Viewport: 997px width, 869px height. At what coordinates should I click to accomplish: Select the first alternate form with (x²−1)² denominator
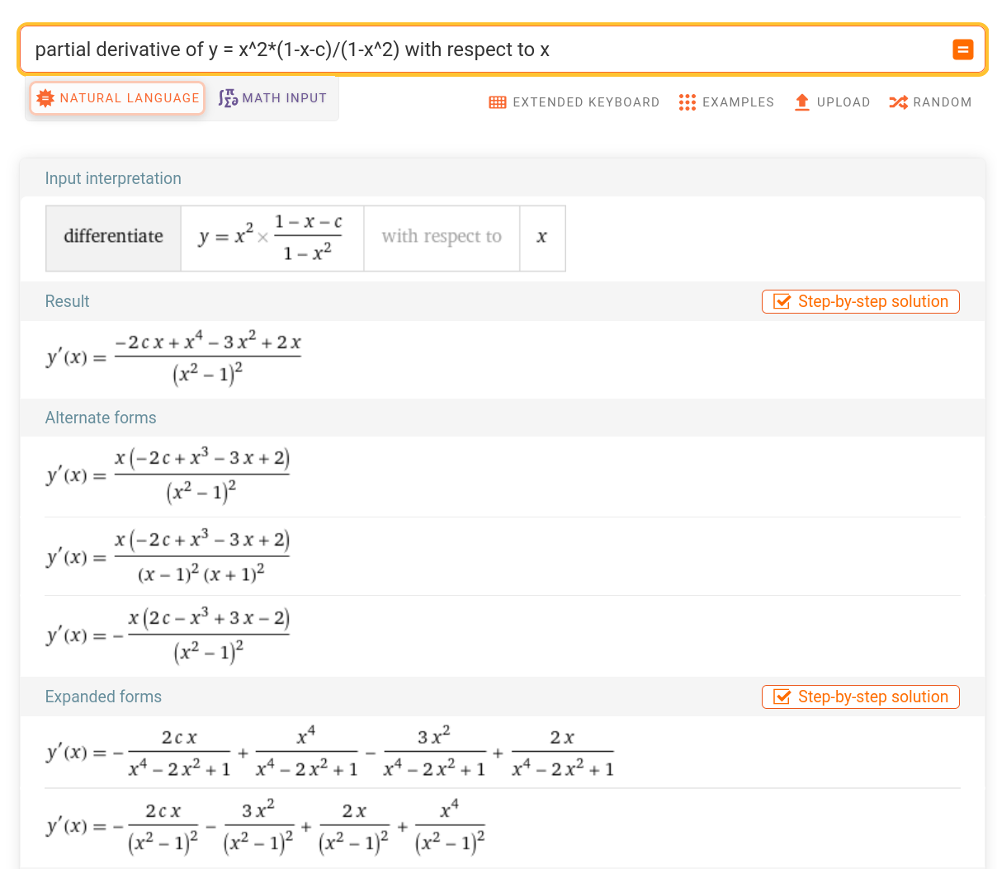tap(168, 475)
